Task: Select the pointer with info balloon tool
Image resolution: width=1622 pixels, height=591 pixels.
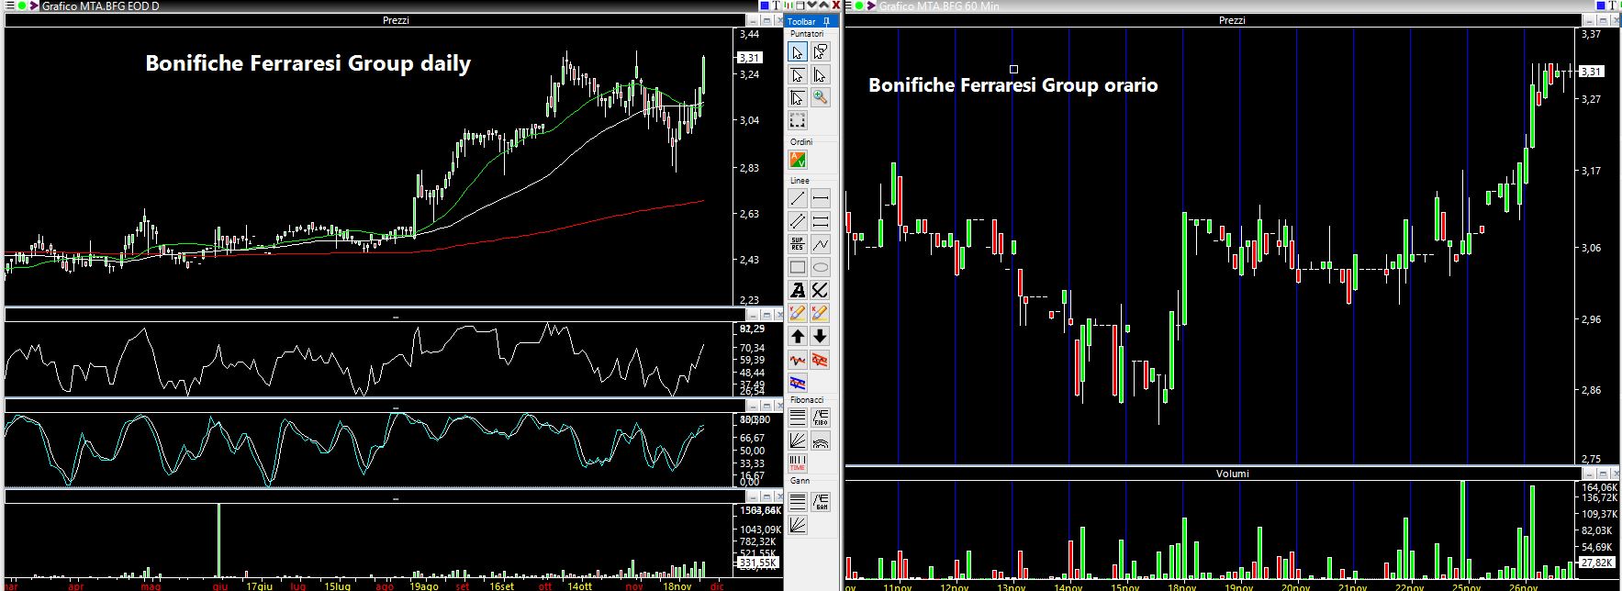Action: point(821,51)
